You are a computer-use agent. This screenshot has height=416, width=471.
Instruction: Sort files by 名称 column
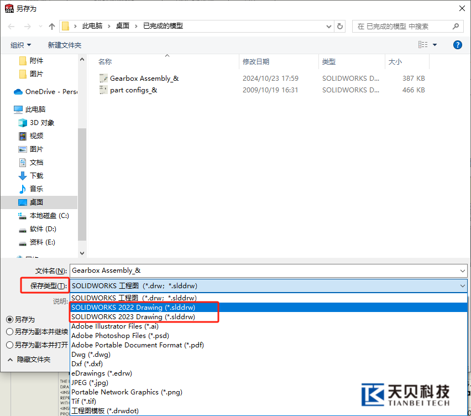[105, 61]
